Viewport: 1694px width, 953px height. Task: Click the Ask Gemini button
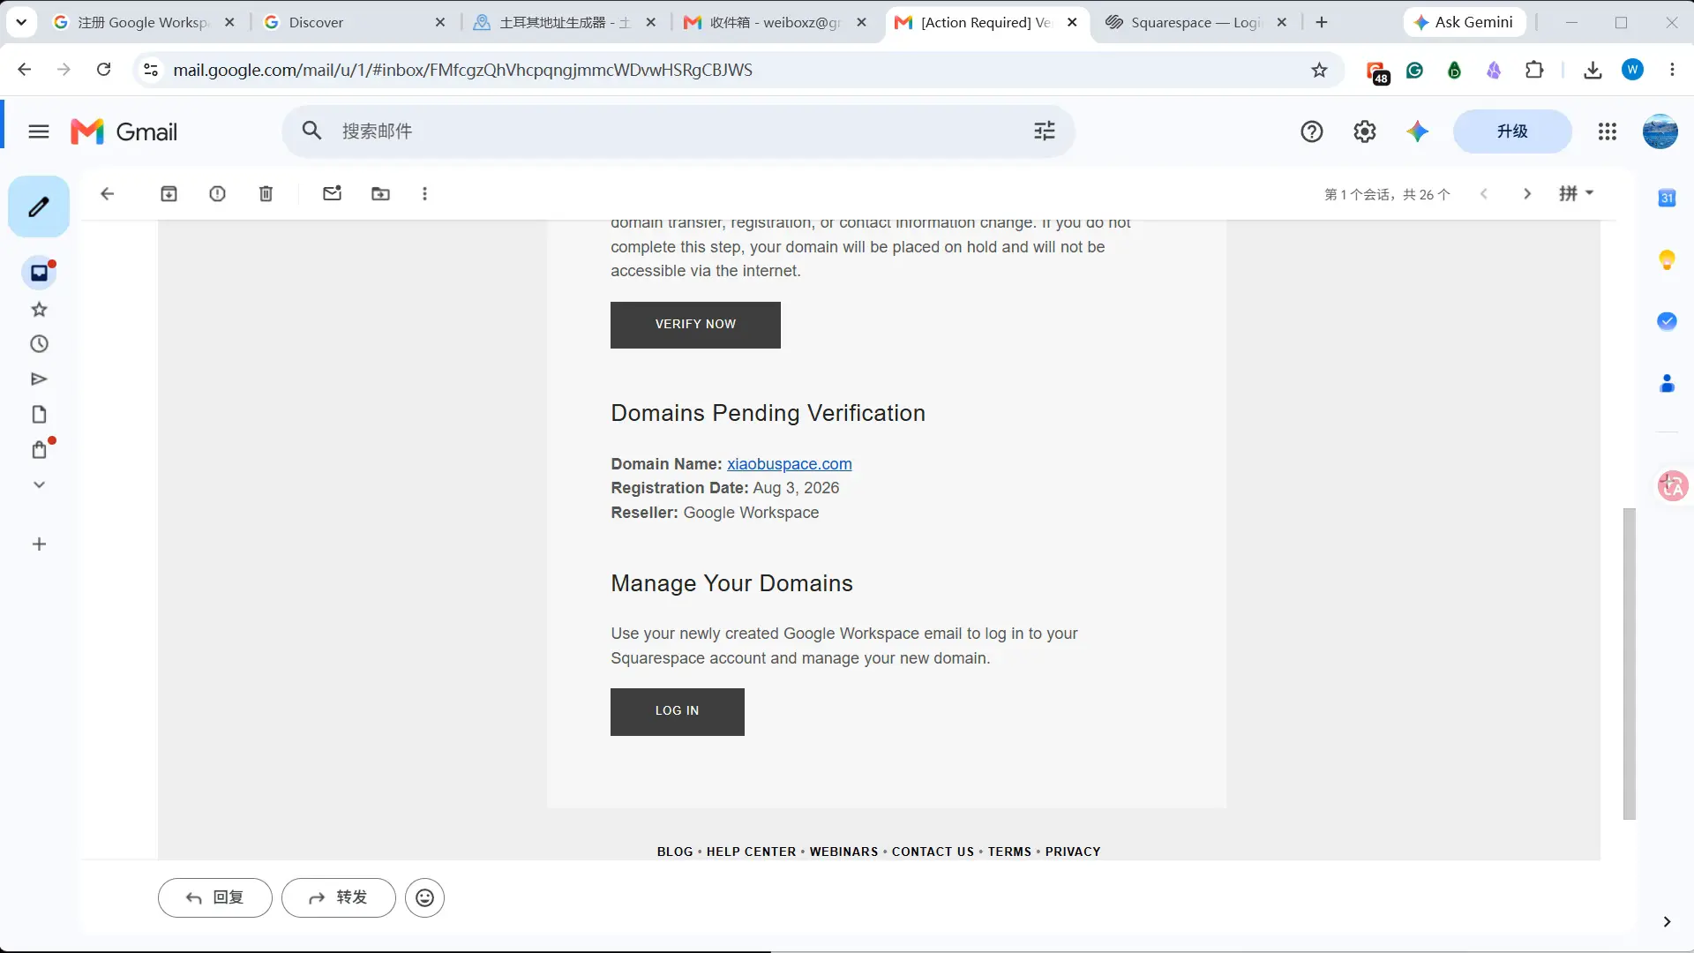point(1464,22)
